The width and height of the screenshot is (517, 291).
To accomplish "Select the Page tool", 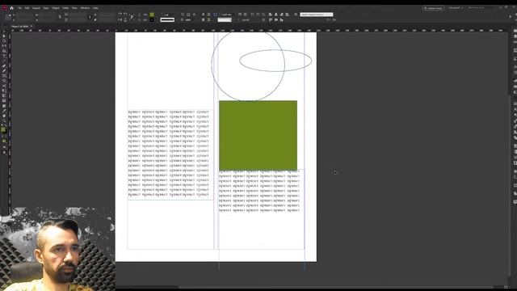I will tap(4, 41).
